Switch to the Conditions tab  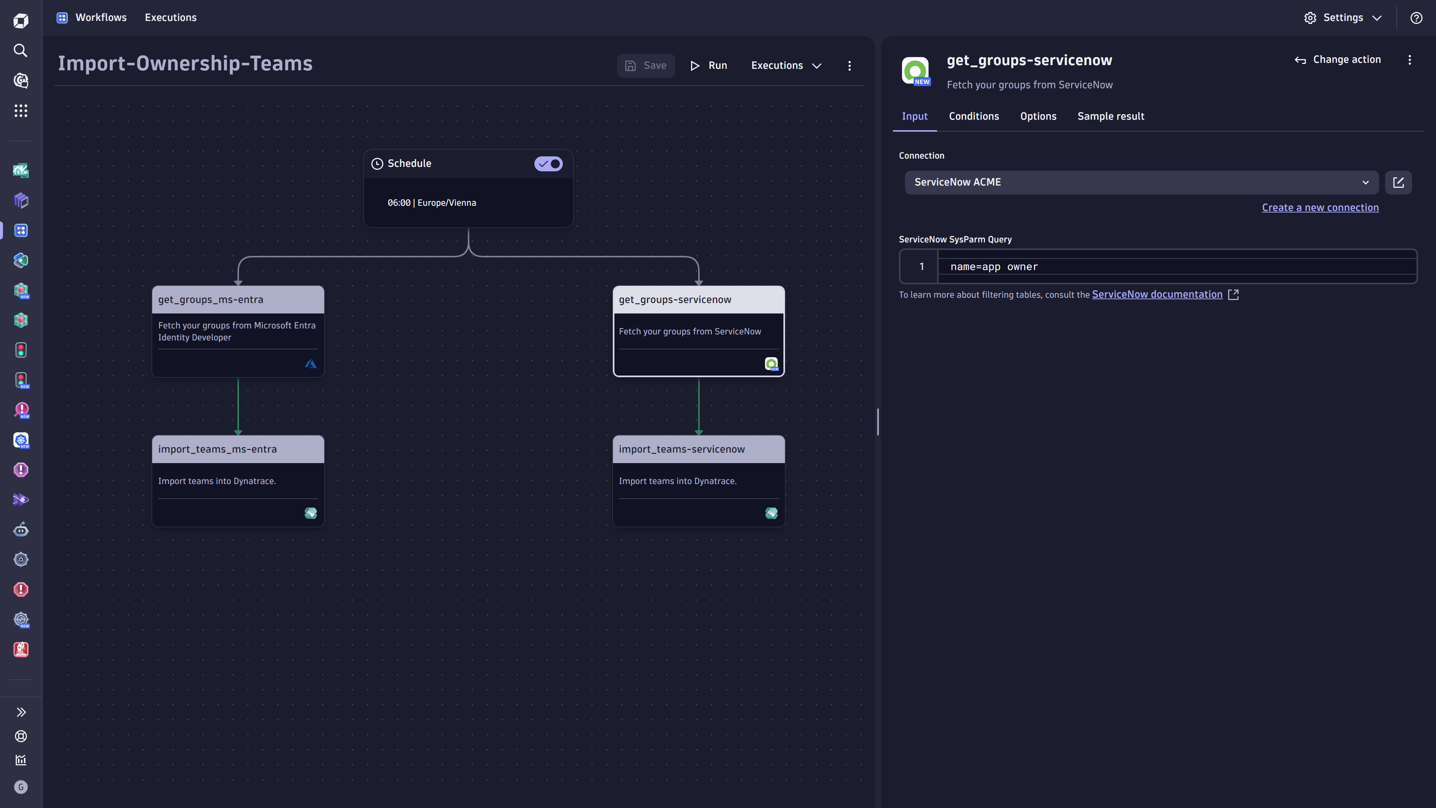click(973, 116)
